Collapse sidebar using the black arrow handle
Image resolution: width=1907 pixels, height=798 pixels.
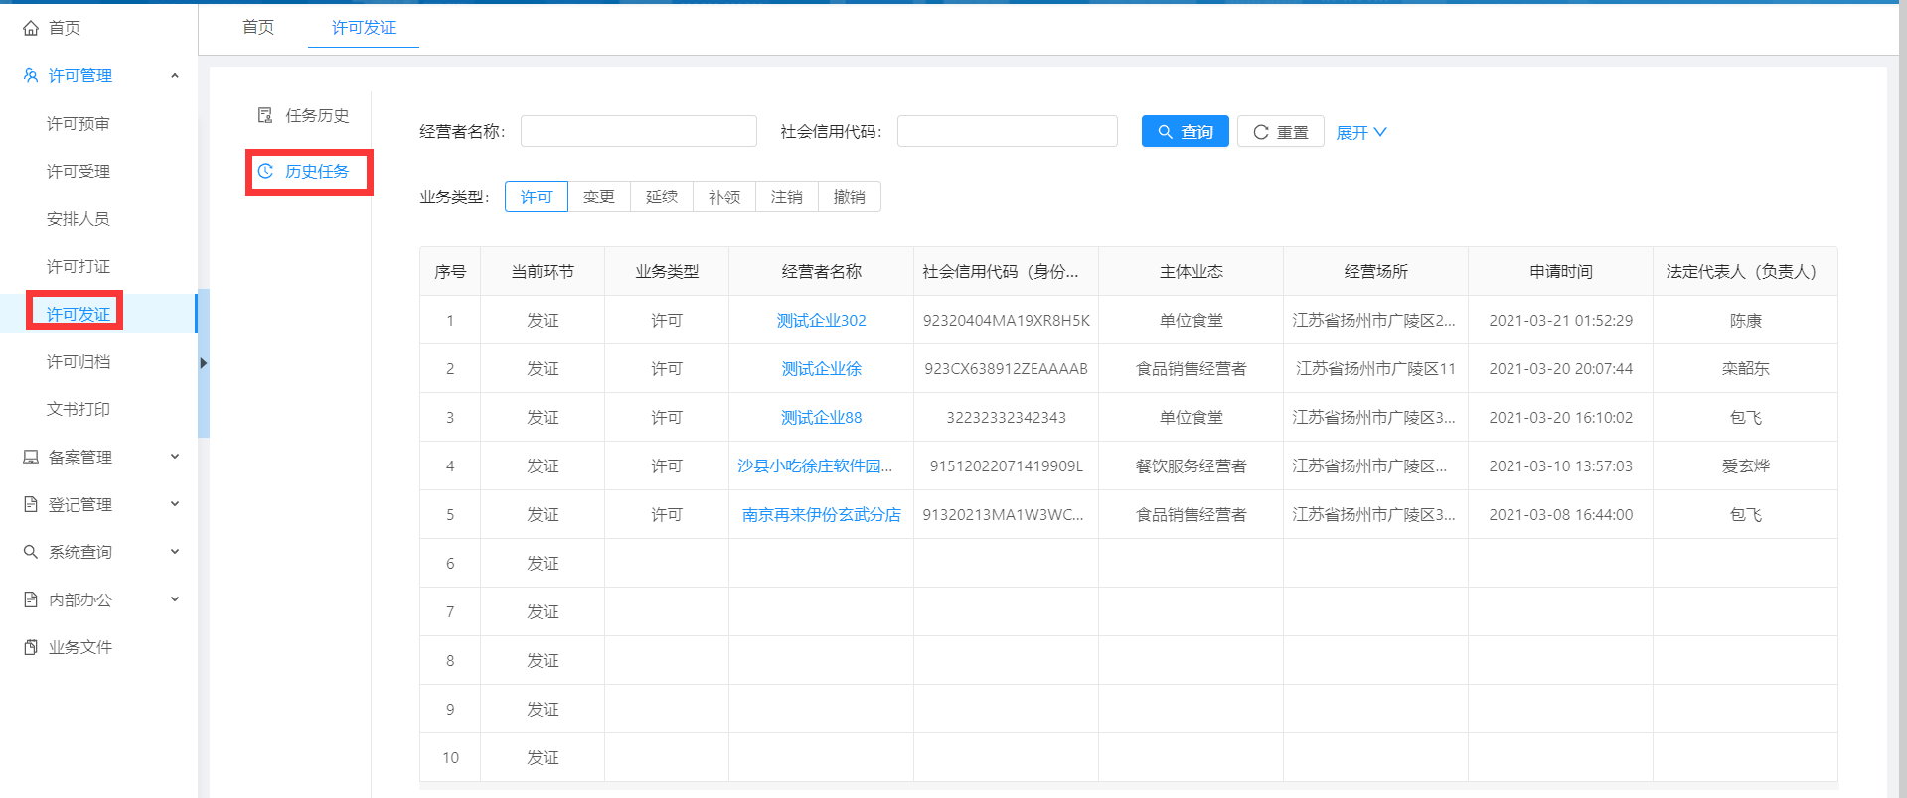203,363
